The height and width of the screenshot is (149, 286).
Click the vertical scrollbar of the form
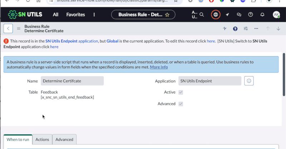coord(284,75)
